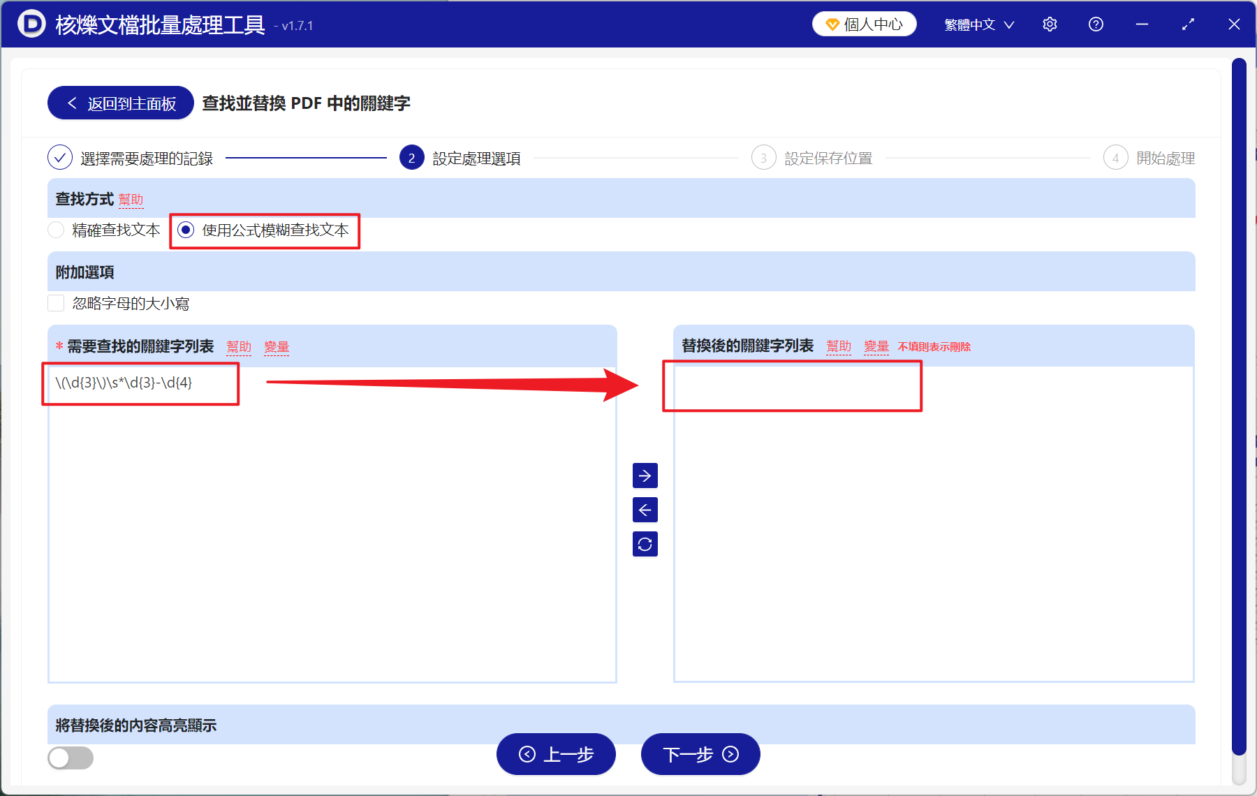The width and height of the screenshot is (1257, 796).
Task: Click the fullscreen expand icon
Action: tap(1188, 24)
